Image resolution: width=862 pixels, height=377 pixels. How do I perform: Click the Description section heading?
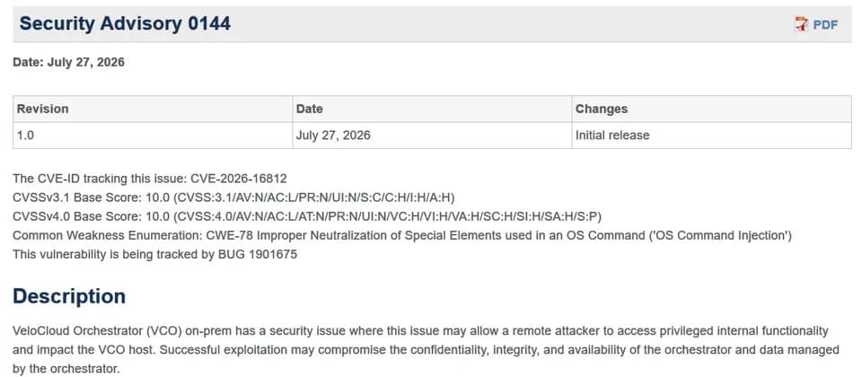click(69, 296)
